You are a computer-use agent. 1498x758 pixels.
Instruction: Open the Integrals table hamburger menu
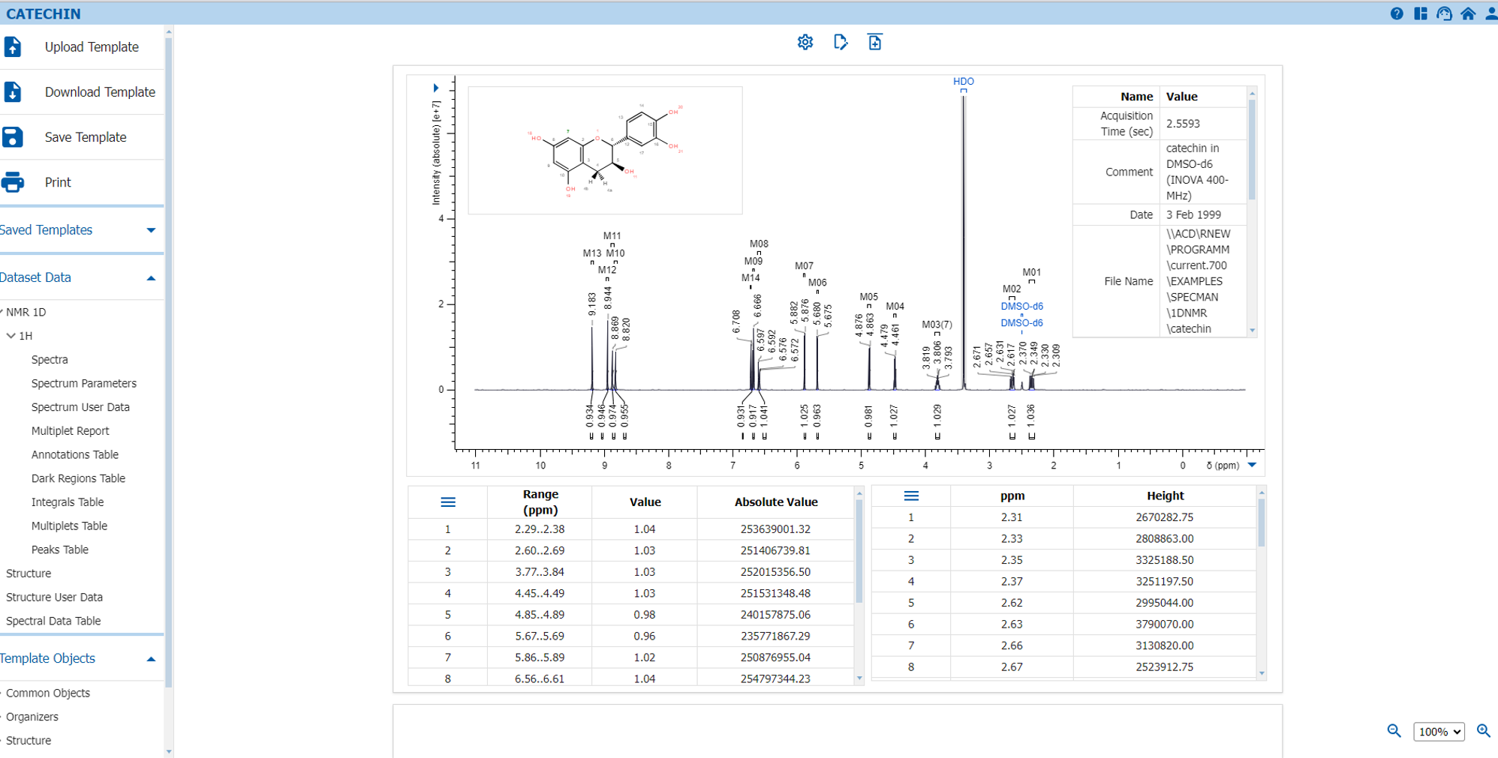tap(448, 502)
